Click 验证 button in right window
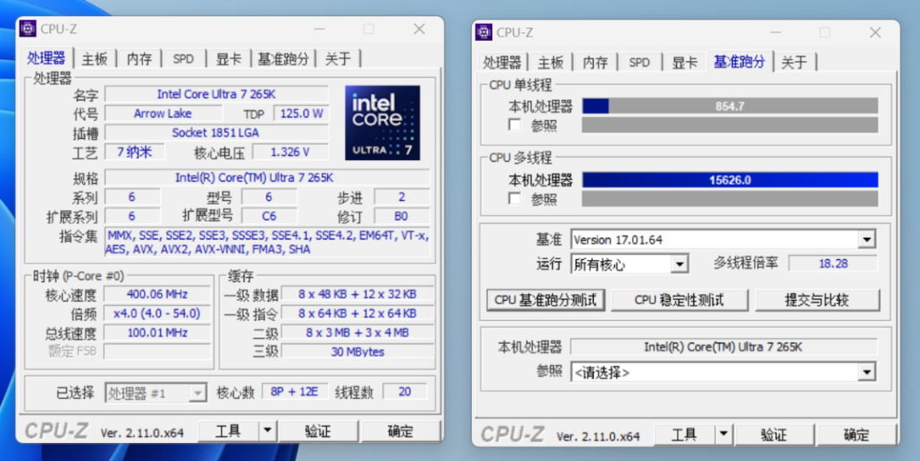This screenshot has height=461, width=920. 773,435
